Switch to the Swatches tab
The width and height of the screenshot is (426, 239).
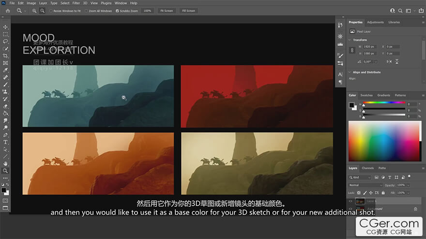[x=366, y=95]
